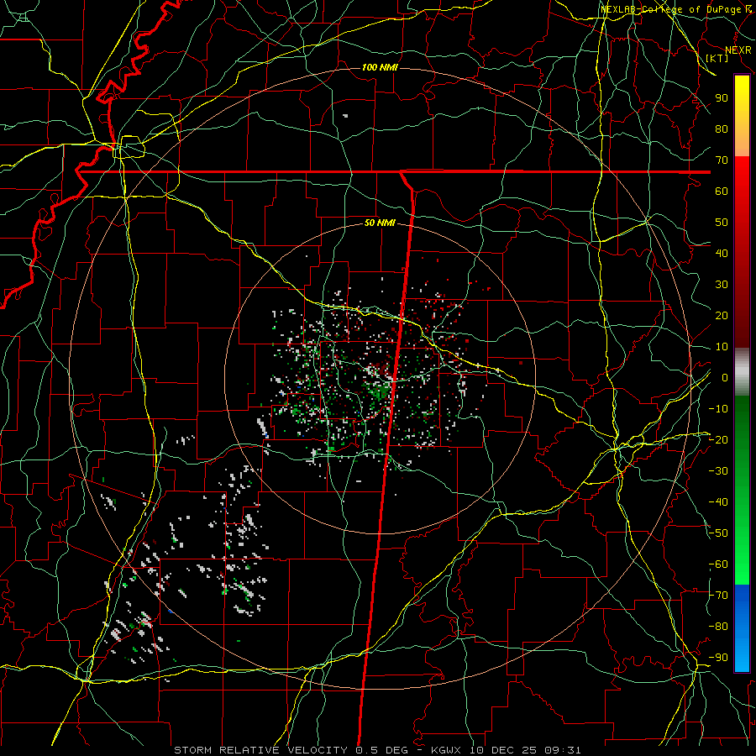Screen dimensions: 756x756
Task: Click the positive 70 velocity scale label
Action: [722, 160]
